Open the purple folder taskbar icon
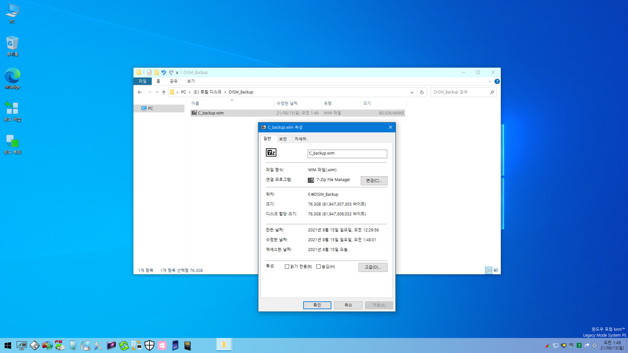 click(x=111, y=345)
